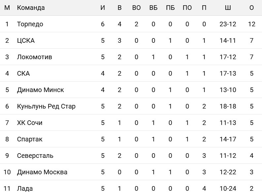Sort by the В wins header

(x=120, y=8)
